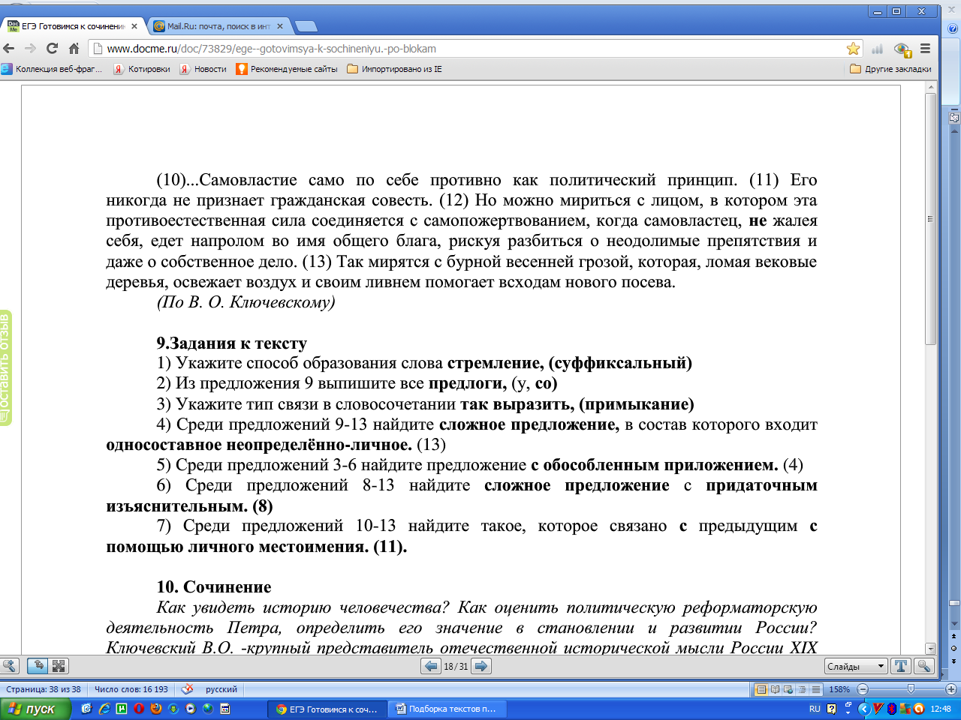
Task: Click the 18 / 31 page number field
Action: [456, 666]
